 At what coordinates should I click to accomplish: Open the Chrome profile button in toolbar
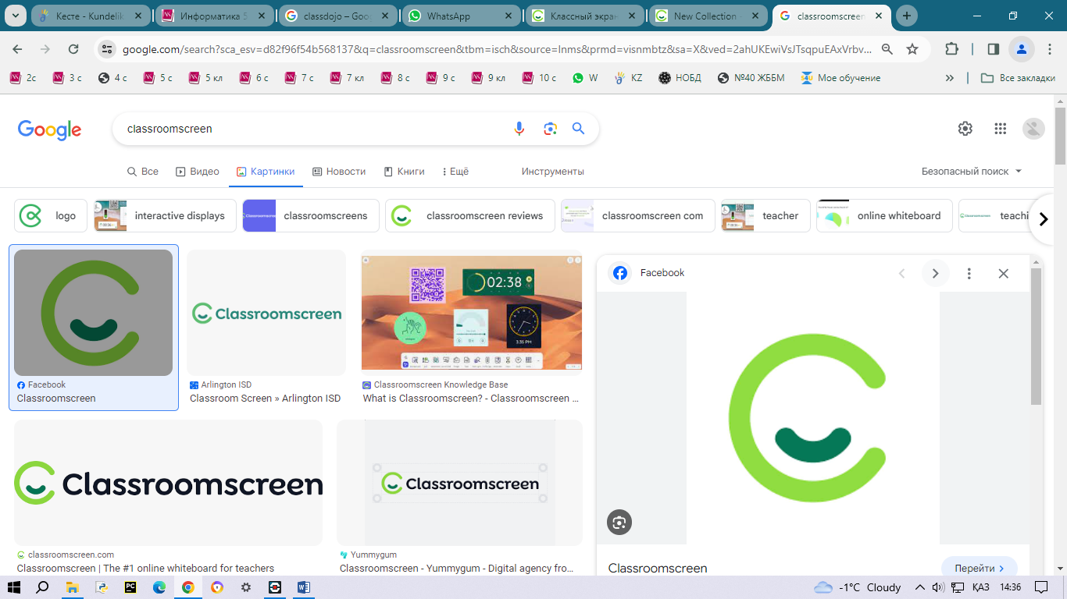coord(1021,49)
